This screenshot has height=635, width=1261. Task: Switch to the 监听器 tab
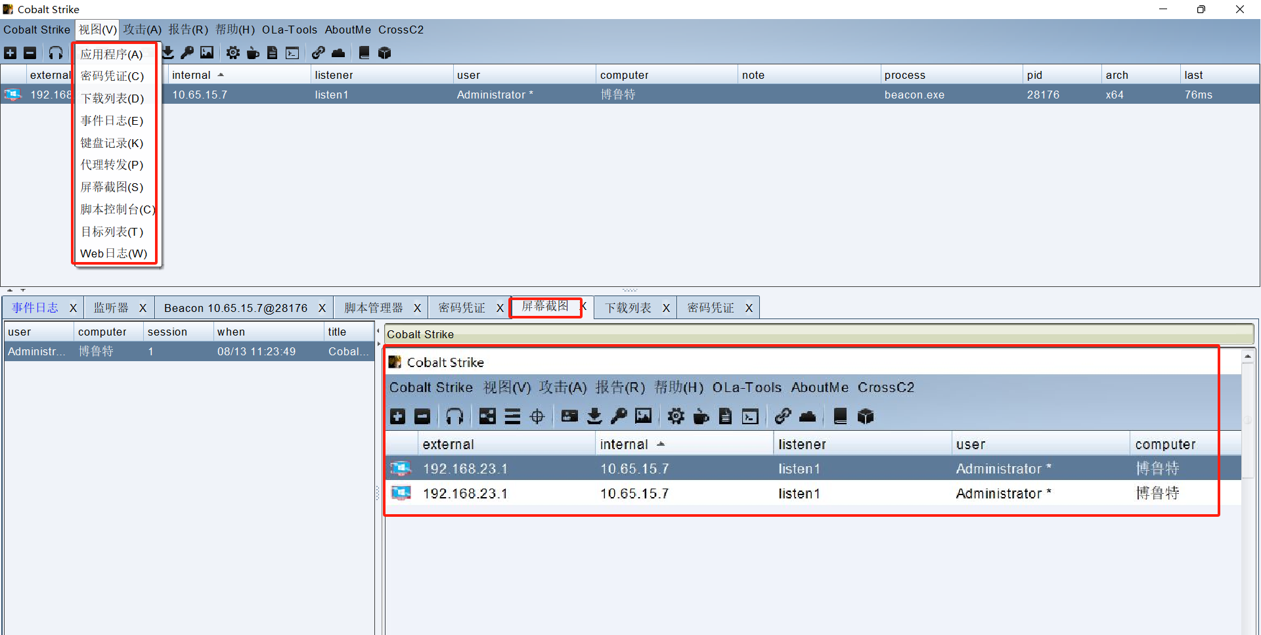[x=111, y=308]
